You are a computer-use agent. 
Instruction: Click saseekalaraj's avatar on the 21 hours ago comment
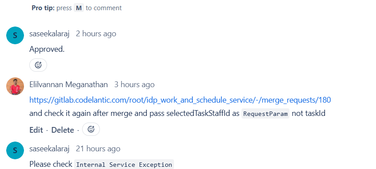(15, 150)
